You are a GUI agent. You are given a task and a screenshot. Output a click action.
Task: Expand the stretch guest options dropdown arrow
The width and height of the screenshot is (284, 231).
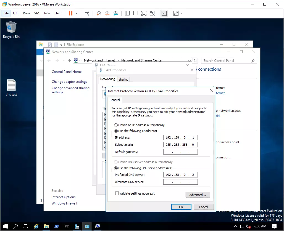[x=182, y=13]
